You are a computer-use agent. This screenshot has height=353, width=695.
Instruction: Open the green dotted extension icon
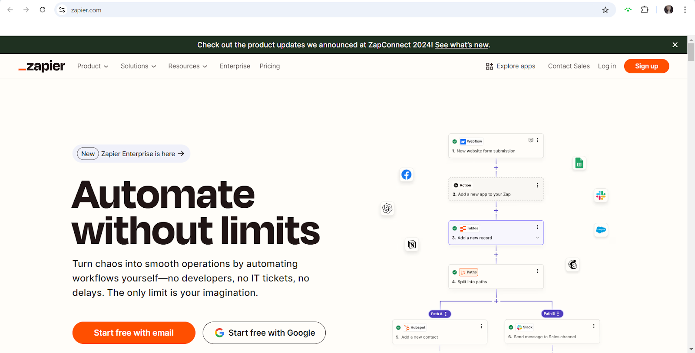[628, 10]
